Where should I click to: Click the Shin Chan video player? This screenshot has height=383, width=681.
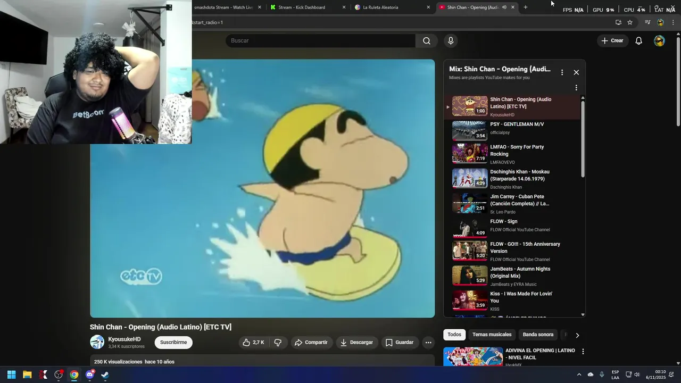point(262,188)
